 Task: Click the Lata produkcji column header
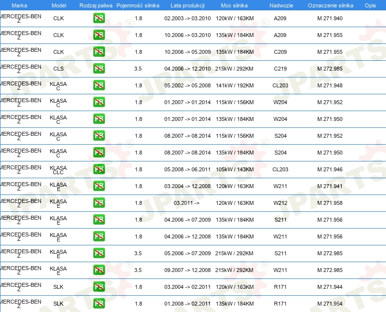[188, 5]
